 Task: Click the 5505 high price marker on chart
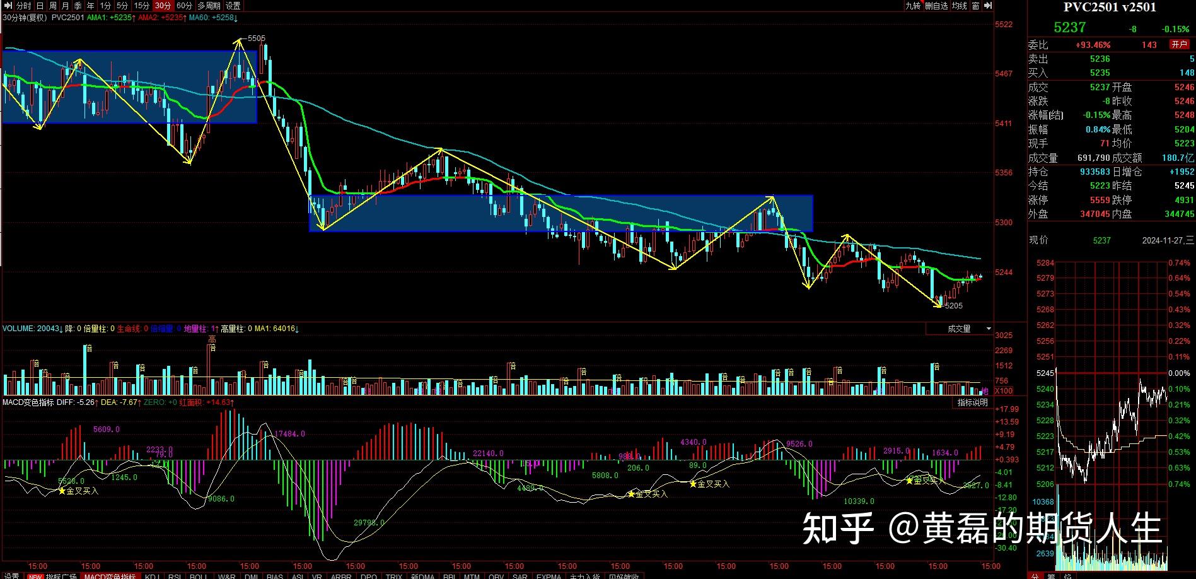[x=255, y=38]
